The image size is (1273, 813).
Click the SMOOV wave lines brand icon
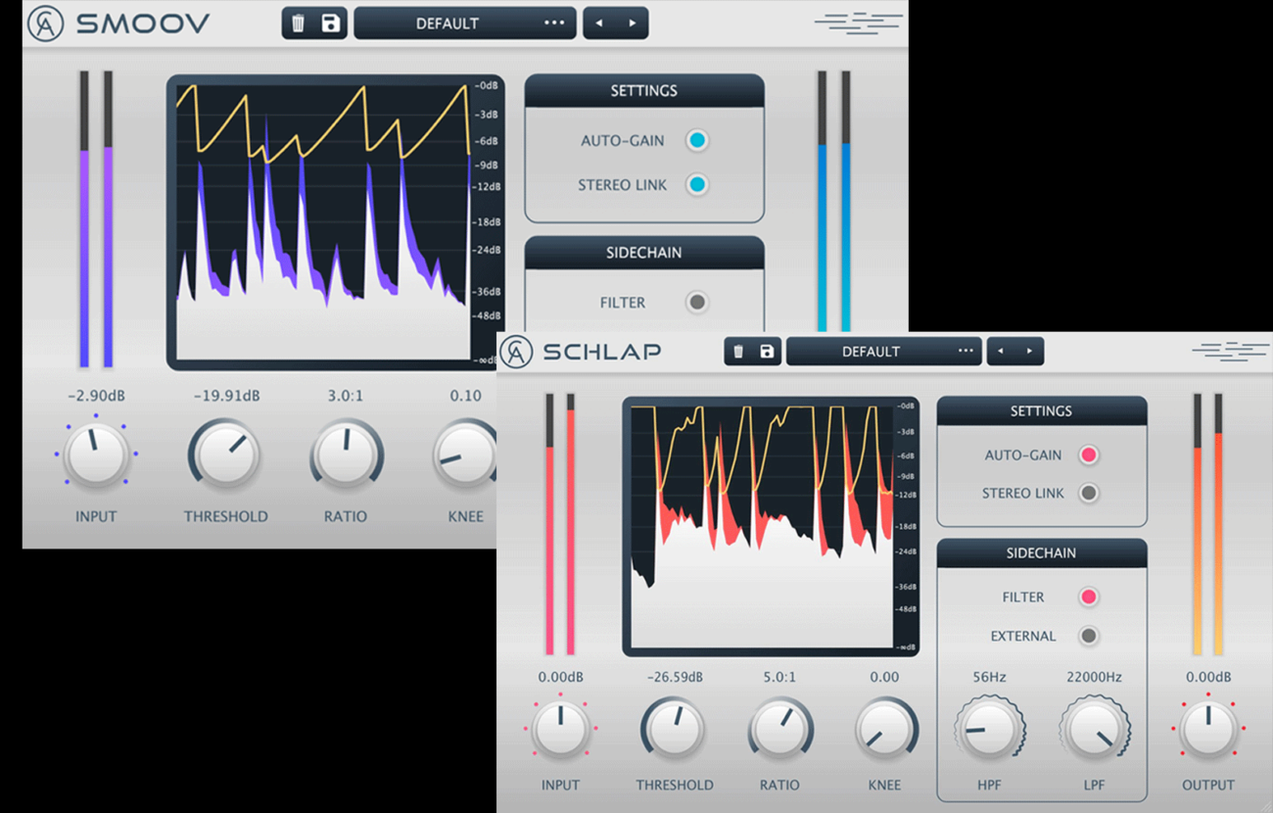858,24
